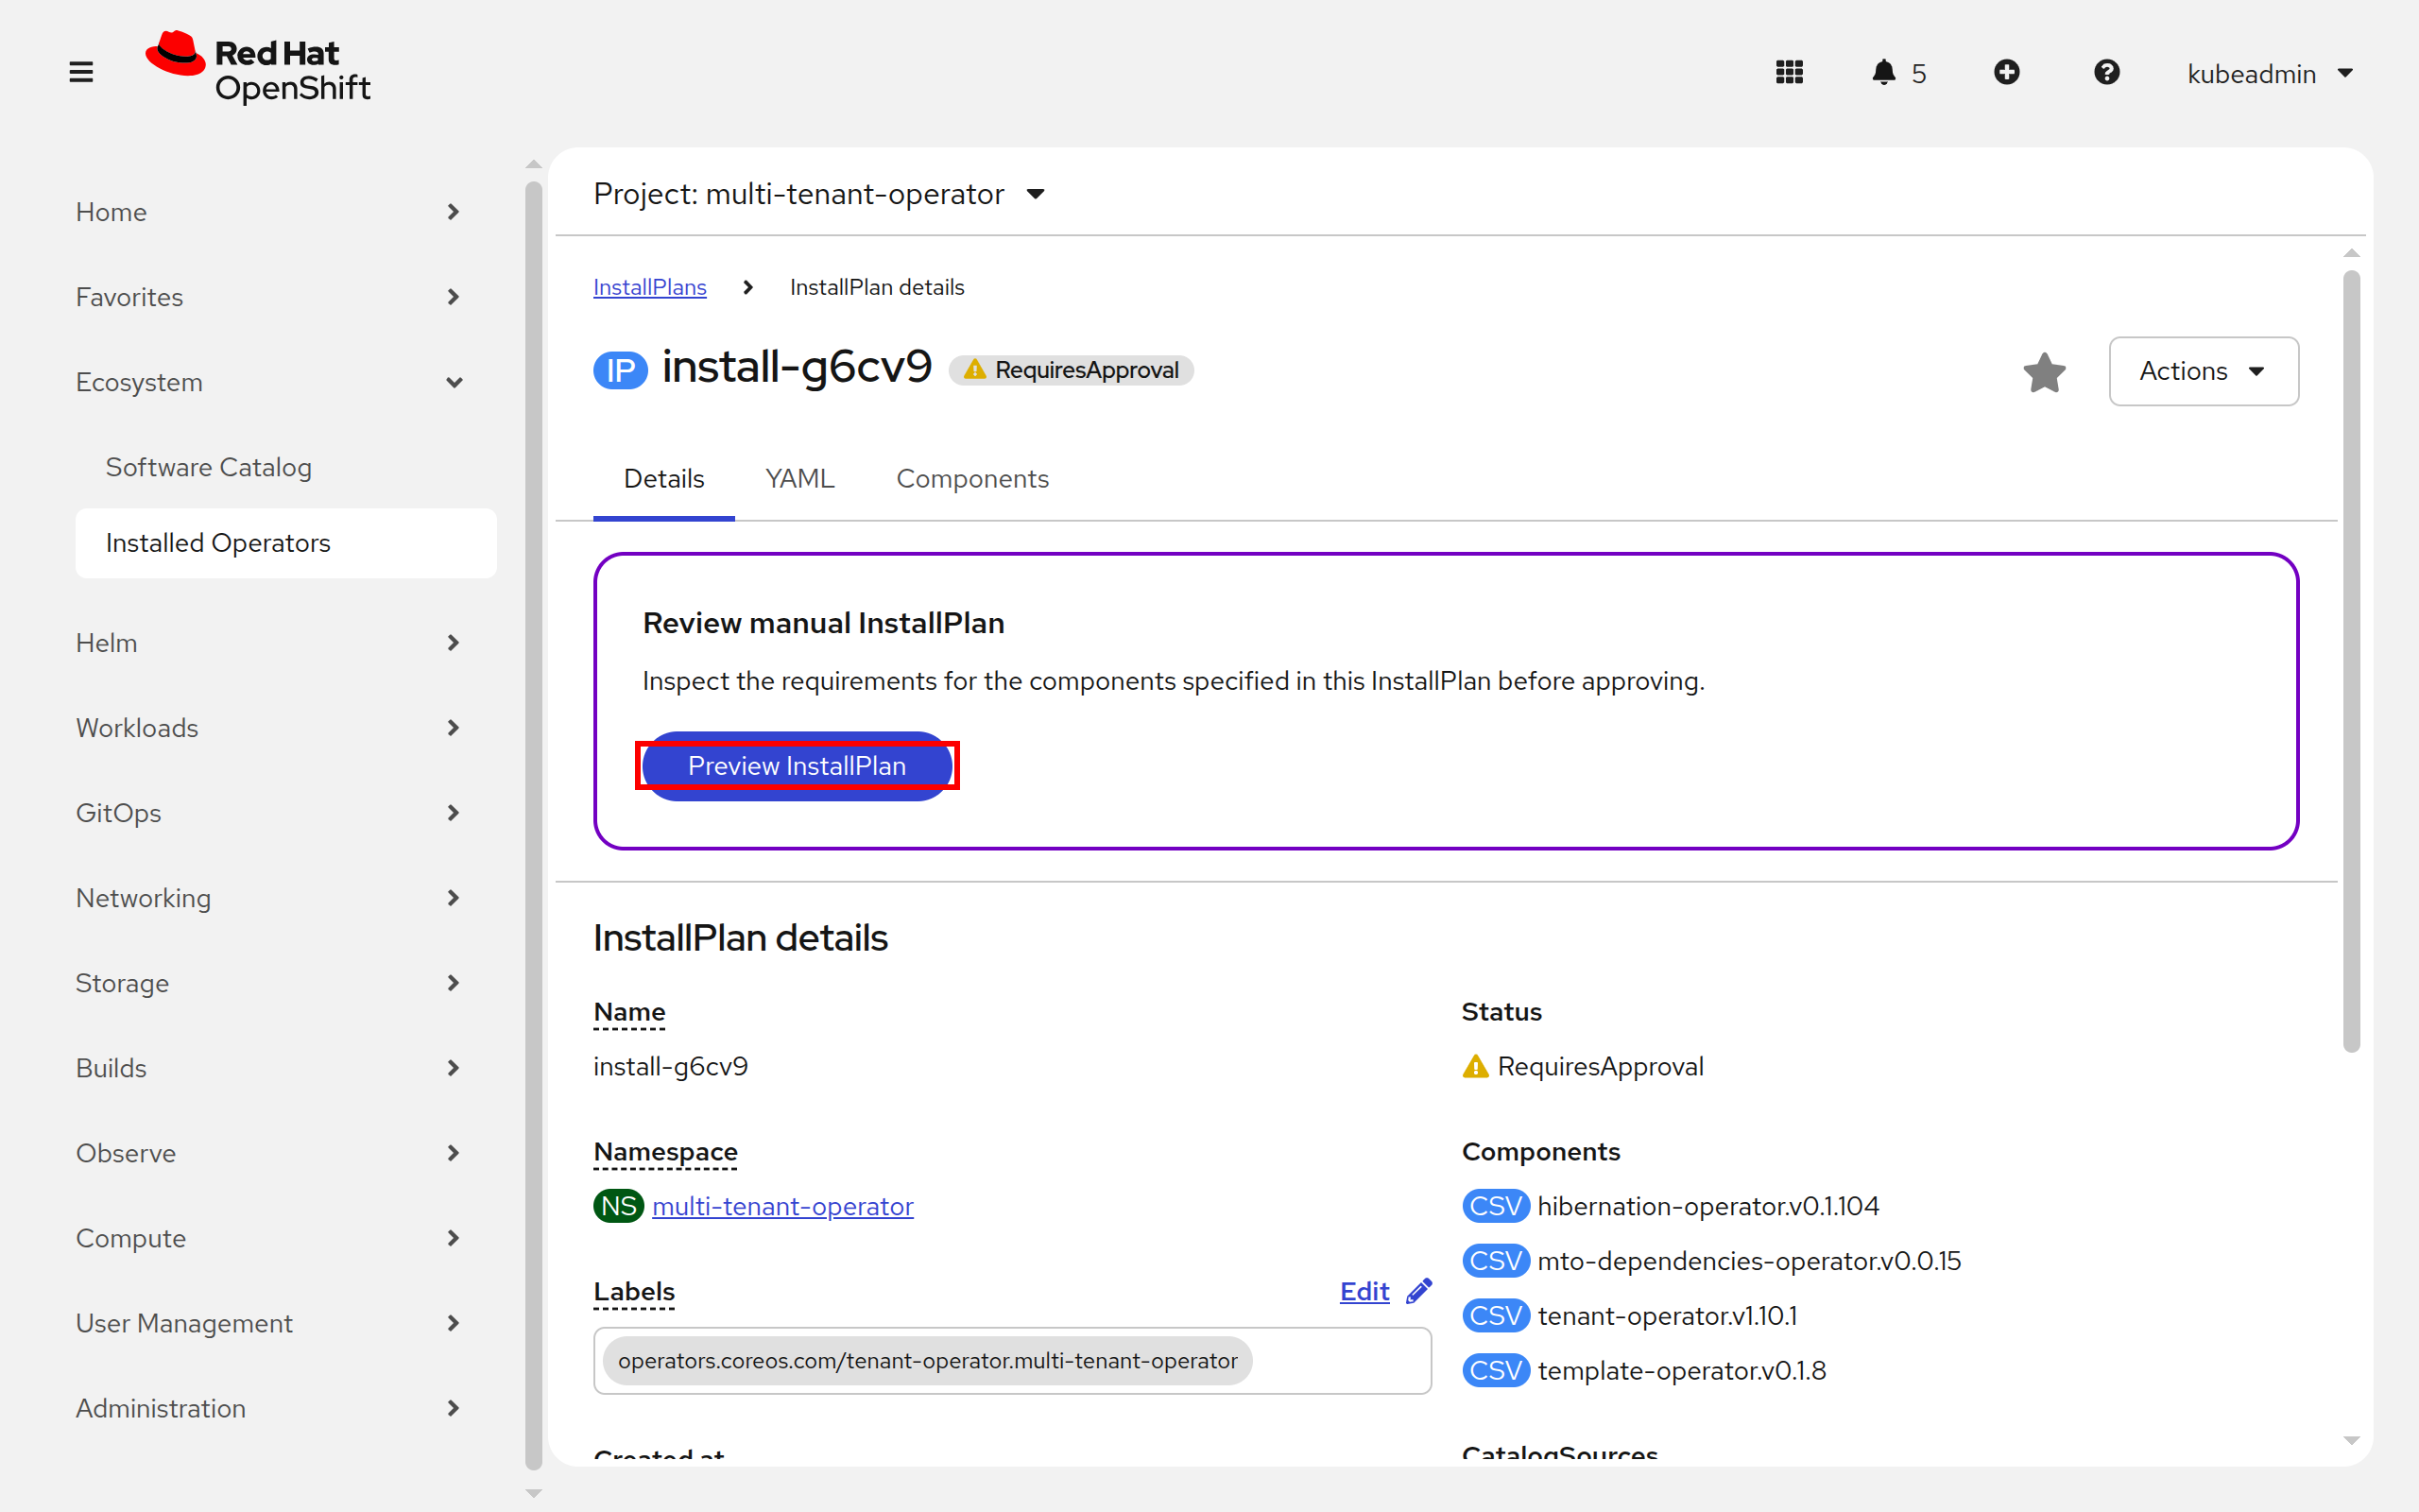Switch to the YAML tab
This screenshot has height=1512, width=2419.
[x=799, y=479]
